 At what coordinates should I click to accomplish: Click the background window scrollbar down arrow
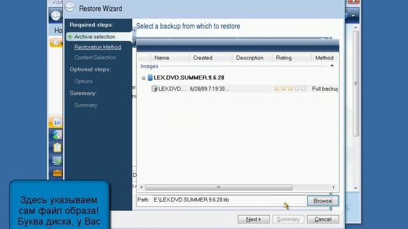click(x=356, y=188)
